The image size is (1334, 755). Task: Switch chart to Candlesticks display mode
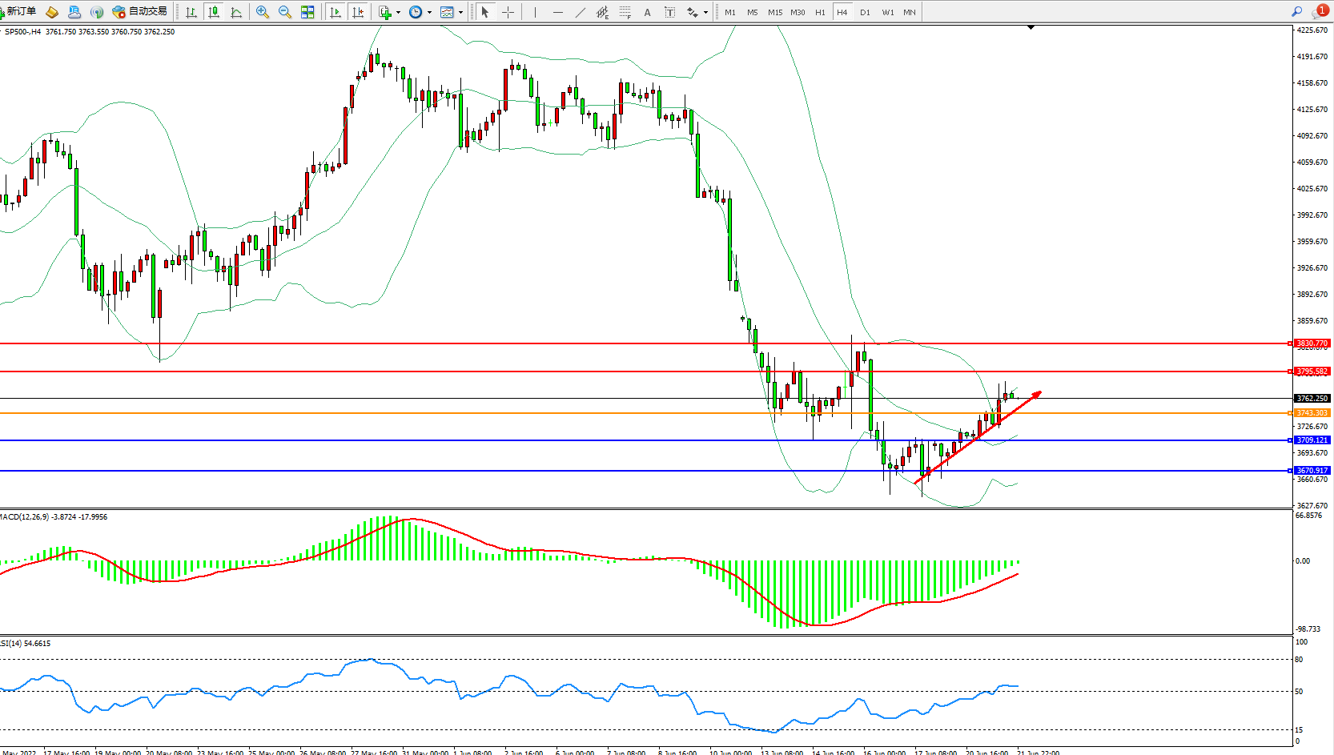click(214, 12)
